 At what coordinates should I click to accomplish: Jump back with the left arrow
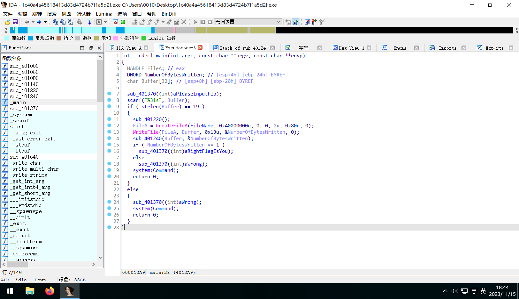pos(27,22)
